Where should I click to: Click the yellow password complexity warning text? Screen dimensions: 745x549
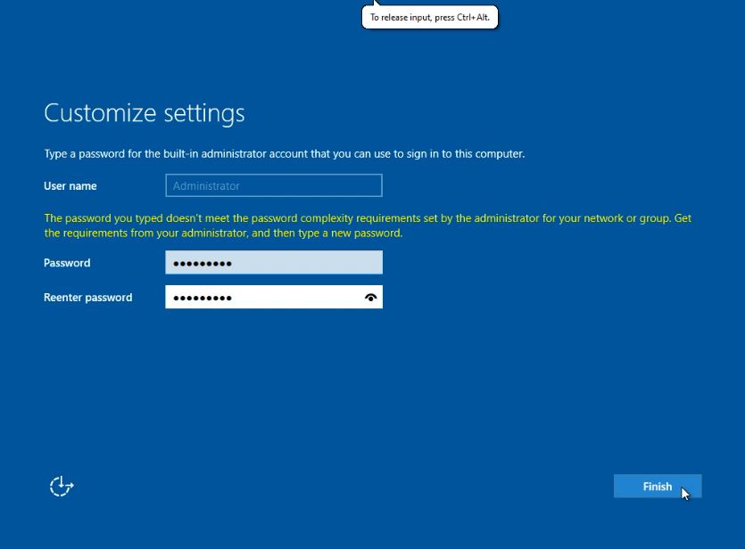click(x=368, y=225)
